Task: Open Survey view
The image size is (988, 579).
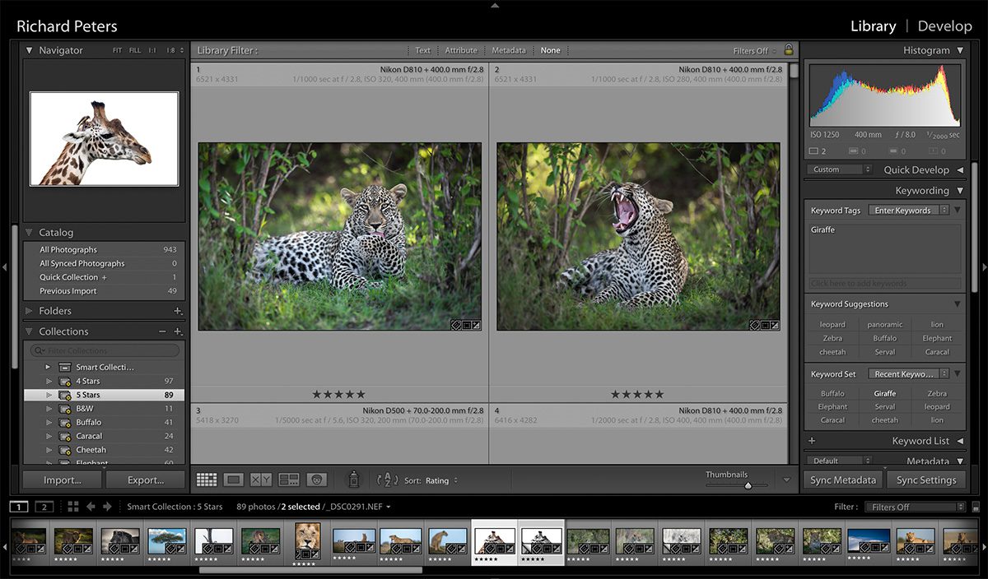Action: 289,479
